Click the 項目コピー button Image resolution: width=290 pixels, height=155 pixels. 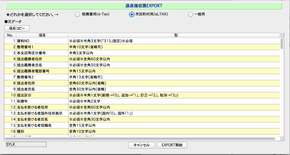tap(17, 28)
